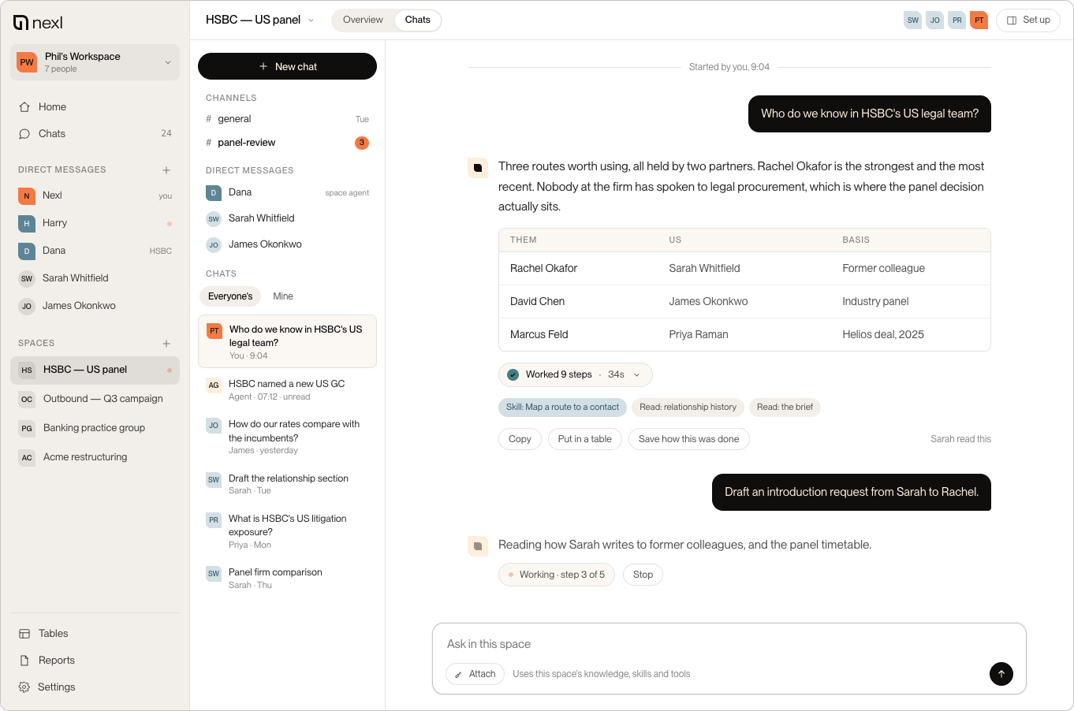Open Acme restructuring space
This screenshot has height=711, width=1074.
click(x=95, y=457)
